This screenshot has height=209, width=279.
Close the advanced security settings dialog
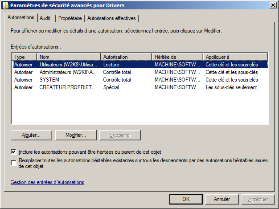click(272, 5)
